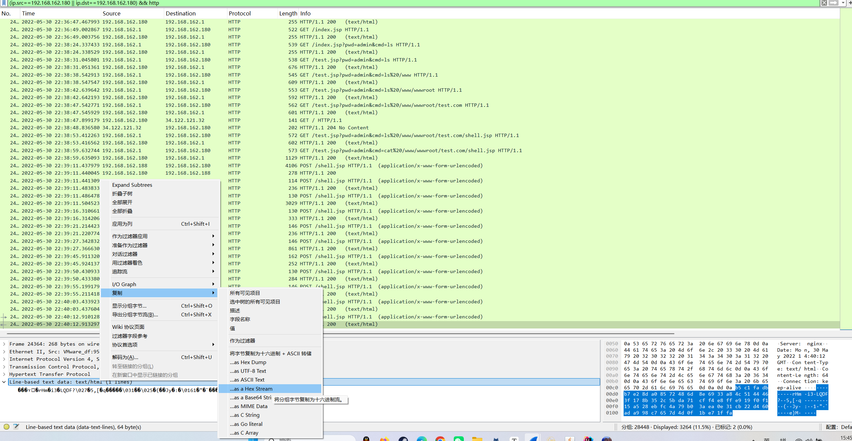The image size is (852, 441).
Task: Choose 将字节复制为十六进制 + ASCII 转储
Action: click(270, 353)
